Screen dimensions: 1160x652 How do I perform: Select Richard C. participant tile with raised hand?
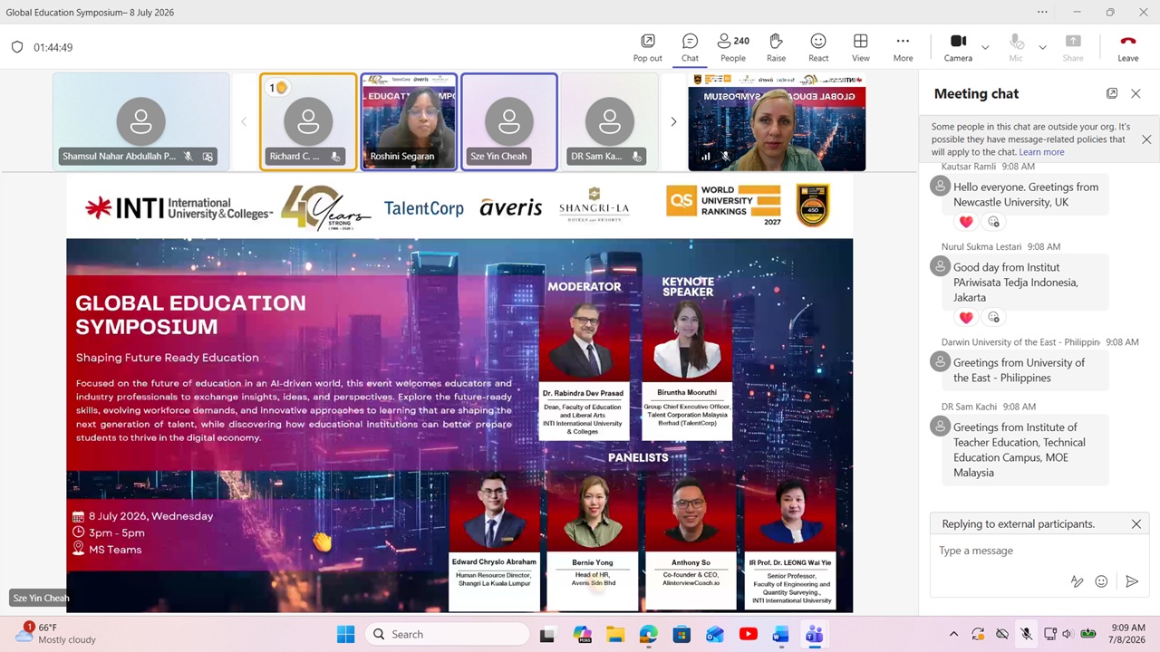(x=308, y=121)
